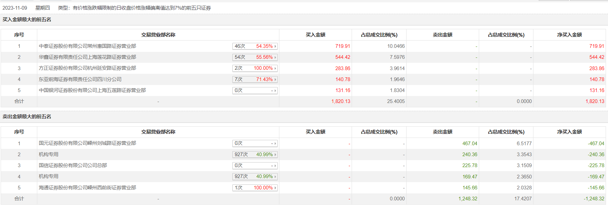Open 华鑫证券上海莲花路证券营业部 link

[87, 57]
